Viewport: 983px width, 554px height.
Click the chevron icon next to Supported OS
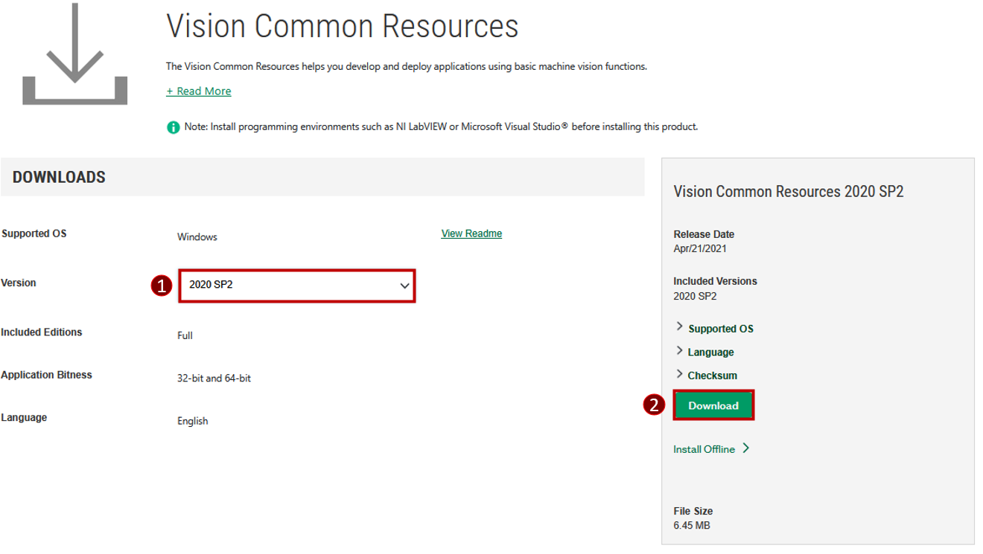pyautogui.click(x=679, y=326)
